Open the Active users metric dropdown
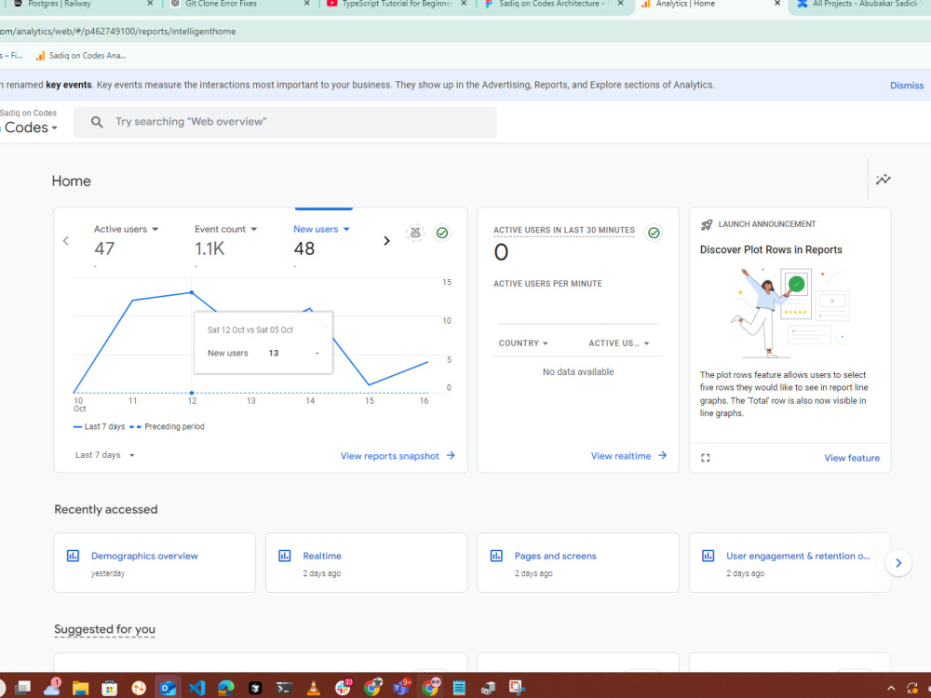Viewport: 931px width, 698px height. coord(126,229)
